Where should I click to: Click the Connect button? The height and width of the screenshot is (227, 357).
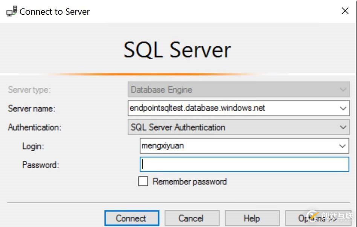pyautogui.click(x=132, y=218)
